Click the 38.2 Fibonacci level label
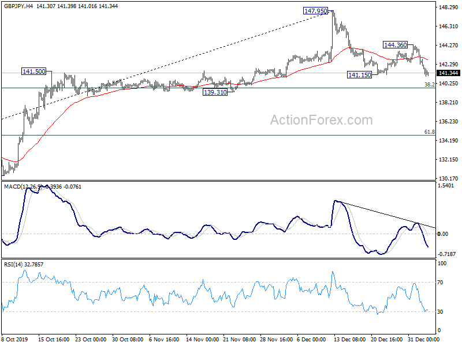Screen dimensions: 462x346 [429, 85]
